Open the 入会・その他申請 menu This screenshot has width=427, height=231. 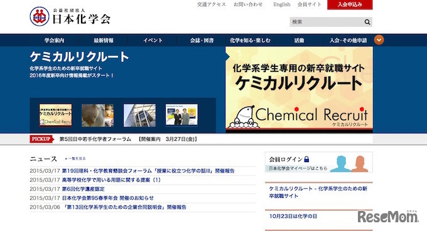(348, 41)
